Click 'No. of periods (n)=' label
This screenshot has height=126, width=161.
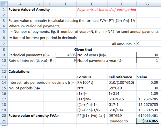[x=24, y=88]
